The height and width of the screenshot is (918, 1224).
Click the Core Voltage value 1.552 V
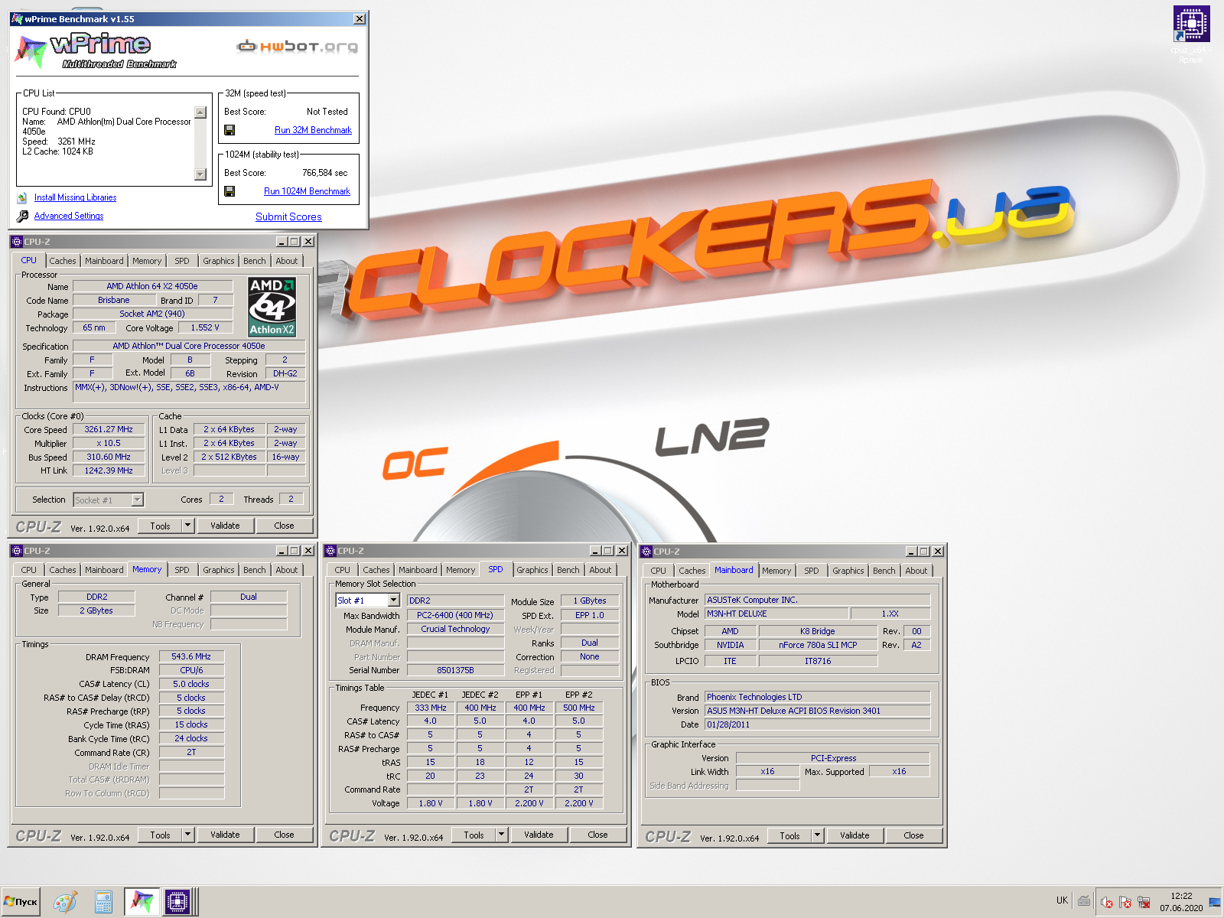(x=205, y=327)
